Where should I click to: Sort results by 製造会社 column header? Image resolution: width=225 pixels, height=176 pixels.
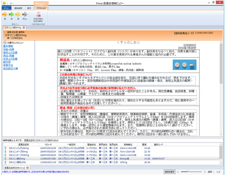pyautogui.click(x=92, y=145)
